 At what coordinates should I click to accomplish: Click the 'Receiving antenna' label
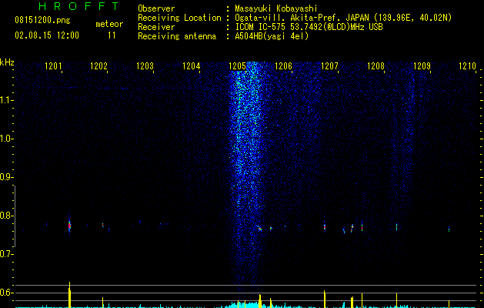177,36
